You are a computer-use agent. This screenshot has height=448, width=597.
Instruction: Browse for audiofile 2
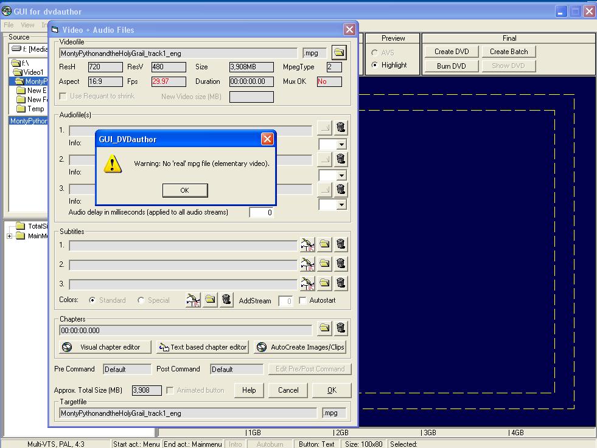(324, 159)
